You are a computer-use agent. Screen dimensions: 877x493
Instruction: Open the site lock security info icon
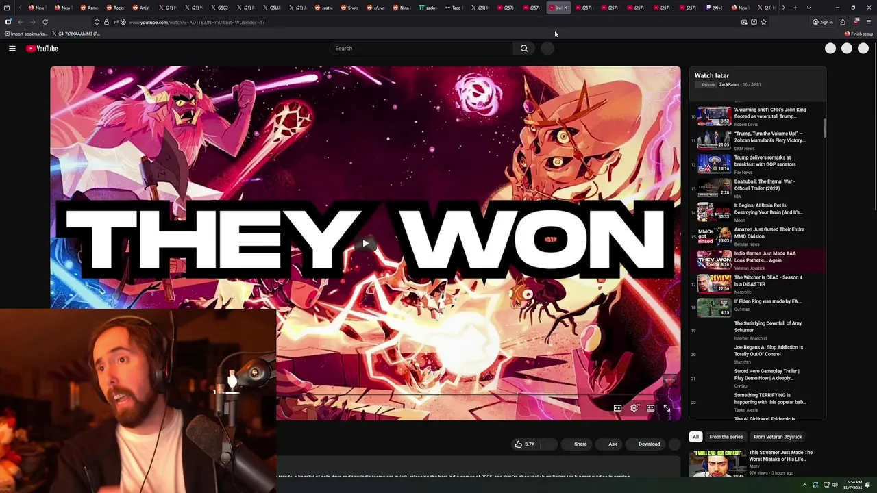pos(106,22)
